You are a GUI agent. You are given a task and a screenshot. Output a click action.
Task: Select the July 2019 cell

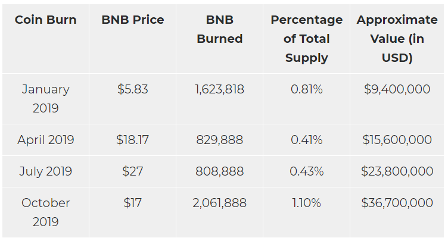click(46, 171)
